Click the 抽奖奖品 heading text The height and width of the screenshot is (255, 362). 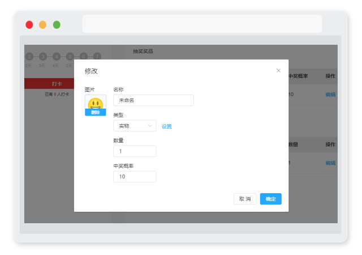(x=143, y=51)
